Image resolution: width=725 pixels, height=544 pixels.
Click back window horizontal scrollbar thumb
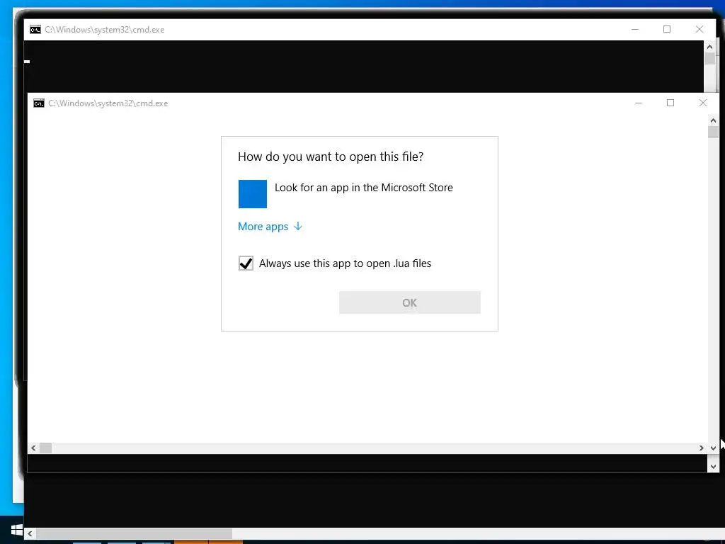(x=134, y=534)
